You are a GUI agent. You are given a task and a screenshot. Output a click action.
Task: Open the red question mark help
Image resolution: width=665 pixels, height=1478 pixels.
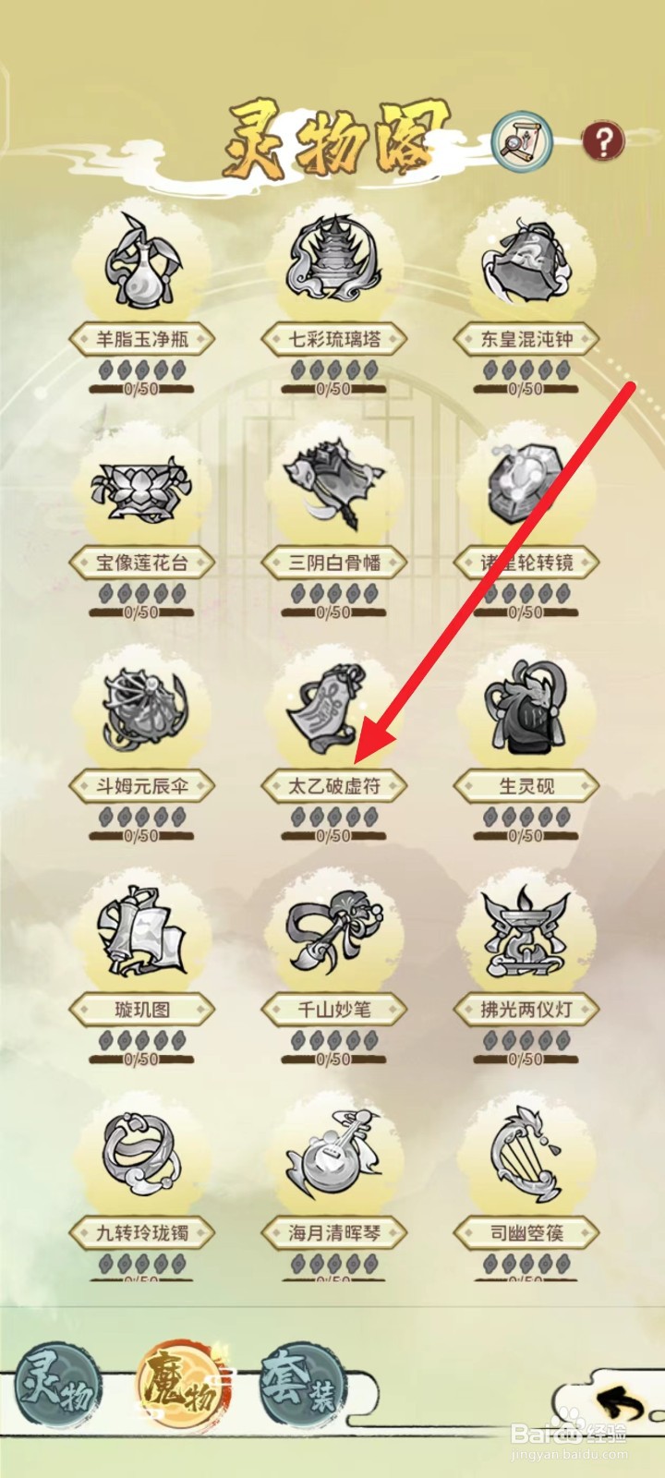pos(603,140)
